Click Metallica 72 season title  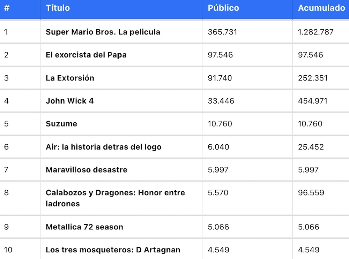point(84,227)
